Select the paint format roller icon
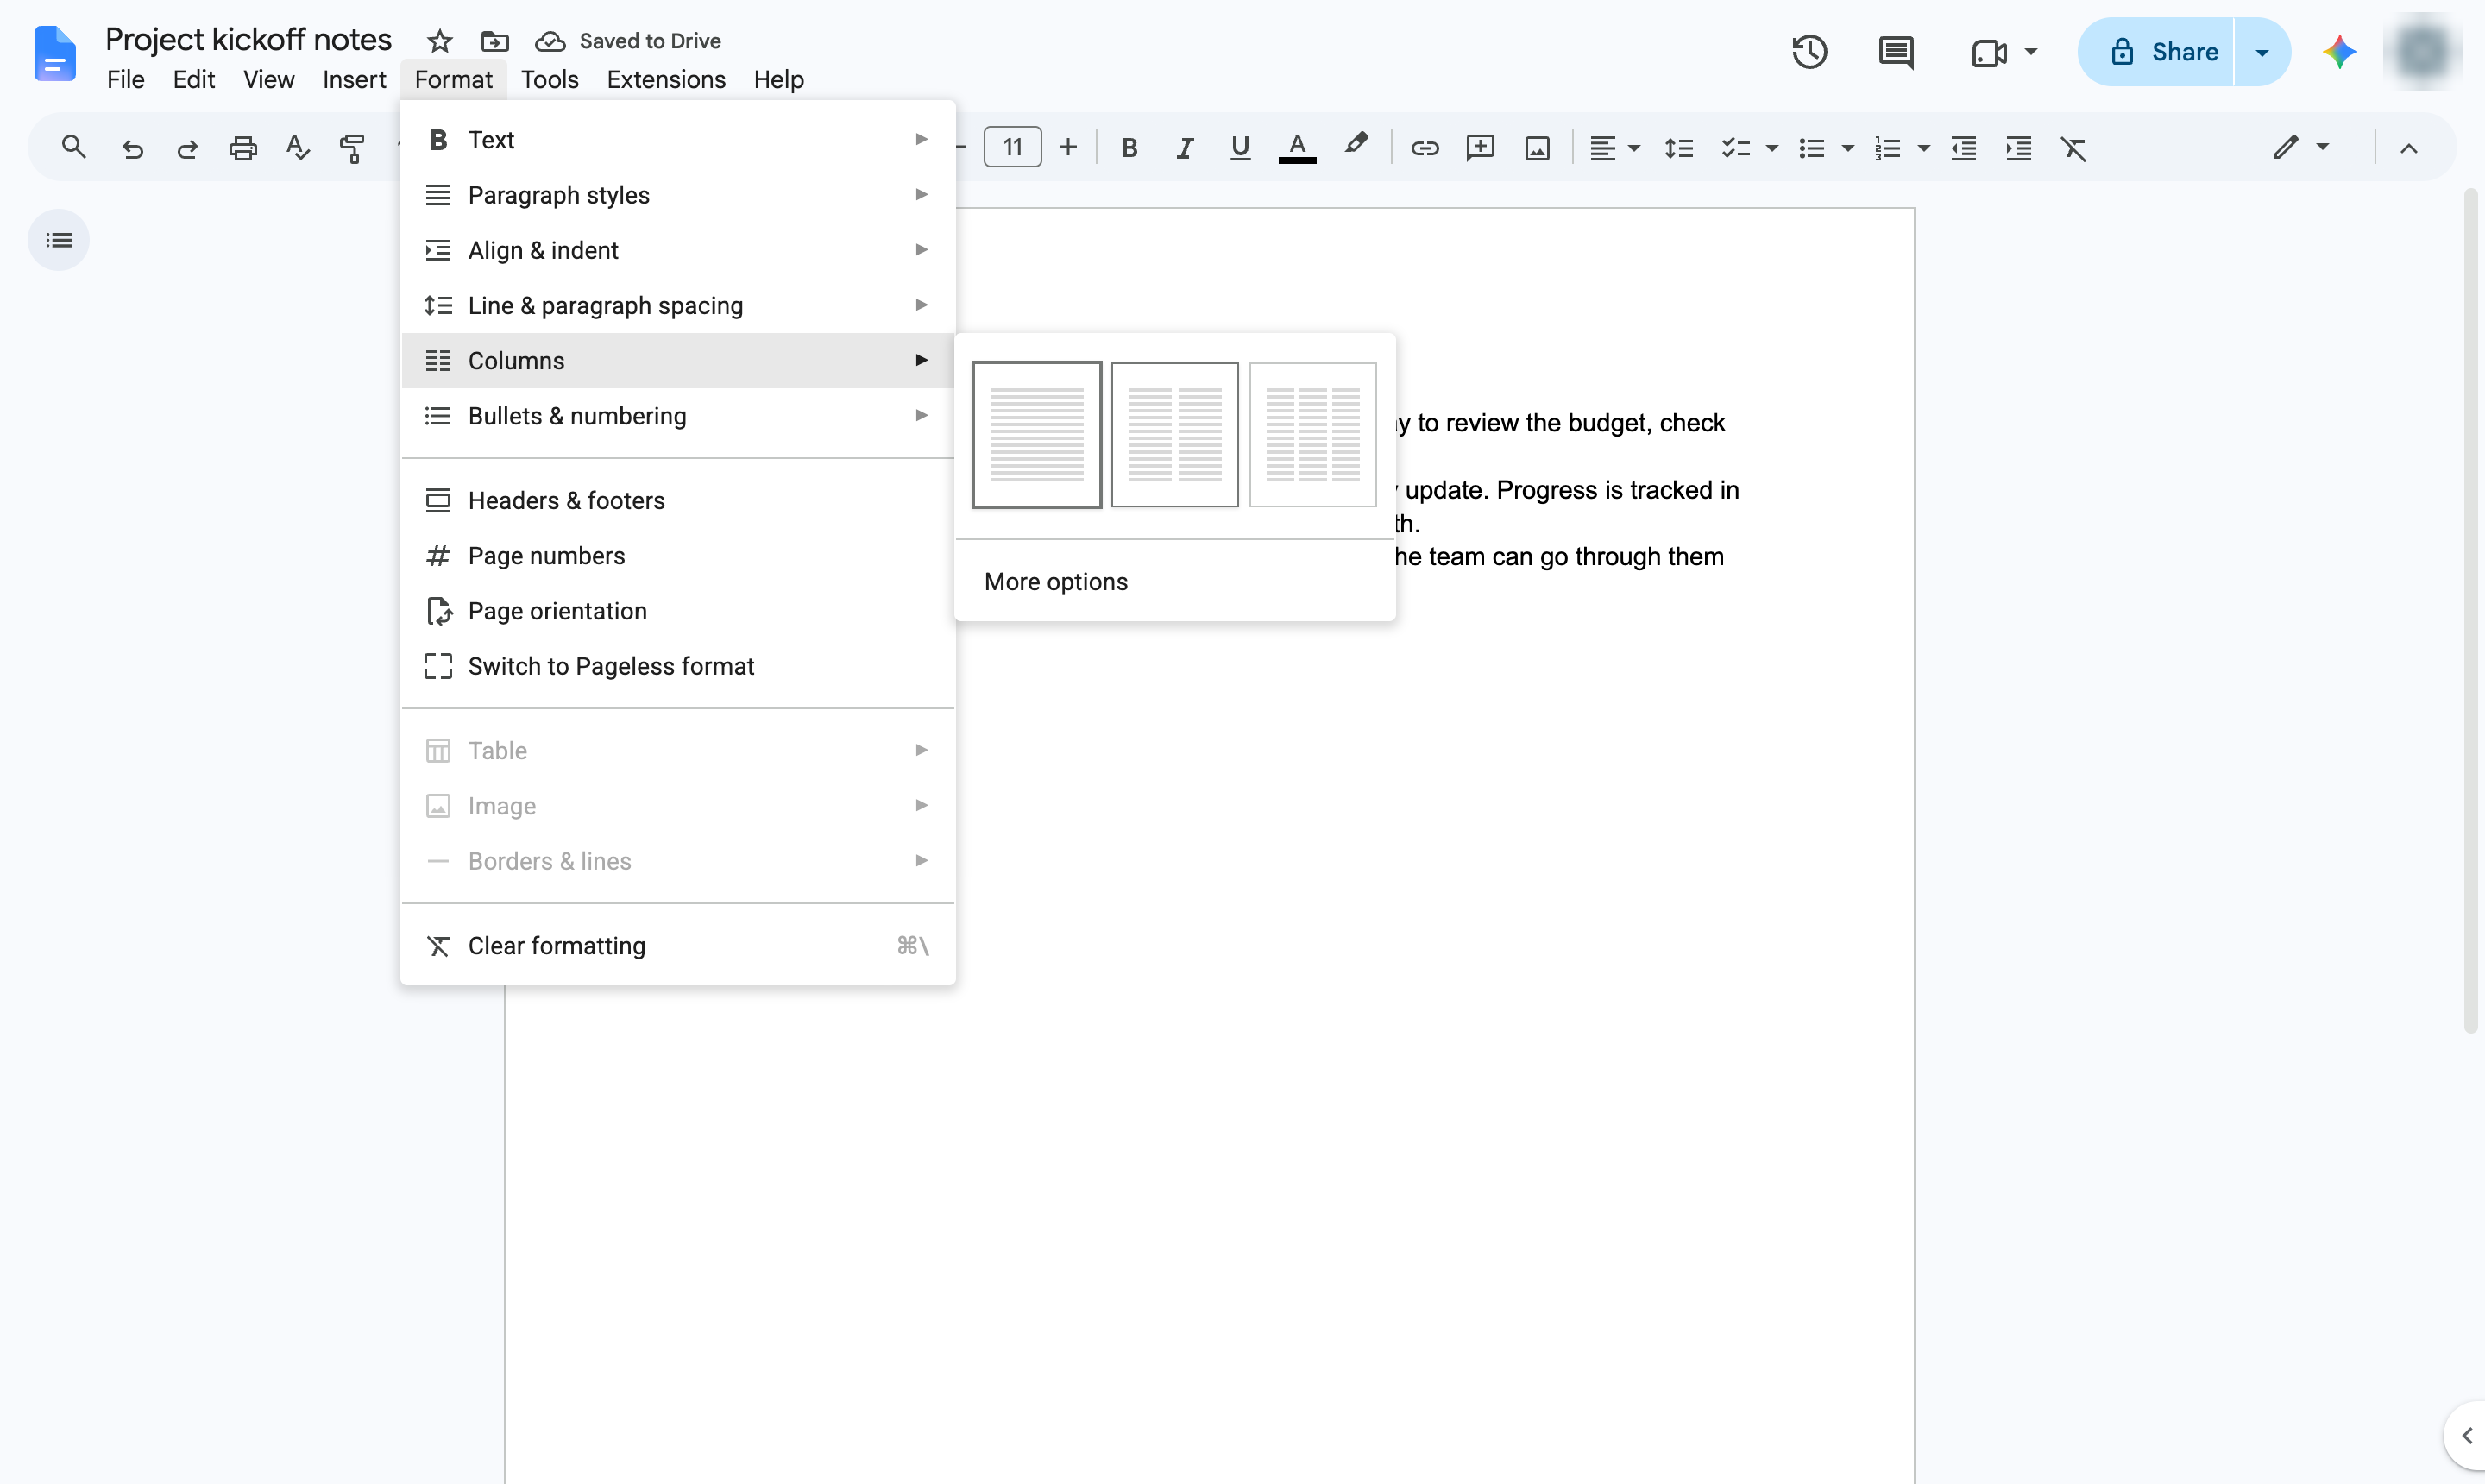This screenshot has width=2485, height=1484. pos(352,149)
